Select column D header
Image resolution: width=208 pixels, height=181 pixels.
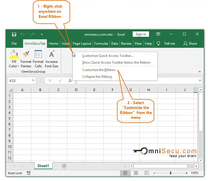coord(76,90)
